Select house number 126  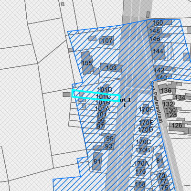pos(177,126)
